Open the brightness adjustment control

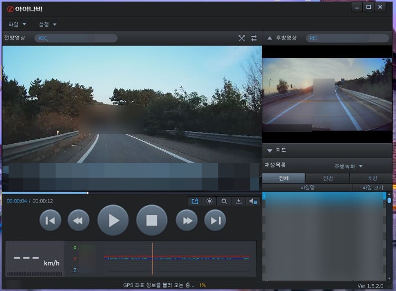pyautogui.click(x=209, y=201)
